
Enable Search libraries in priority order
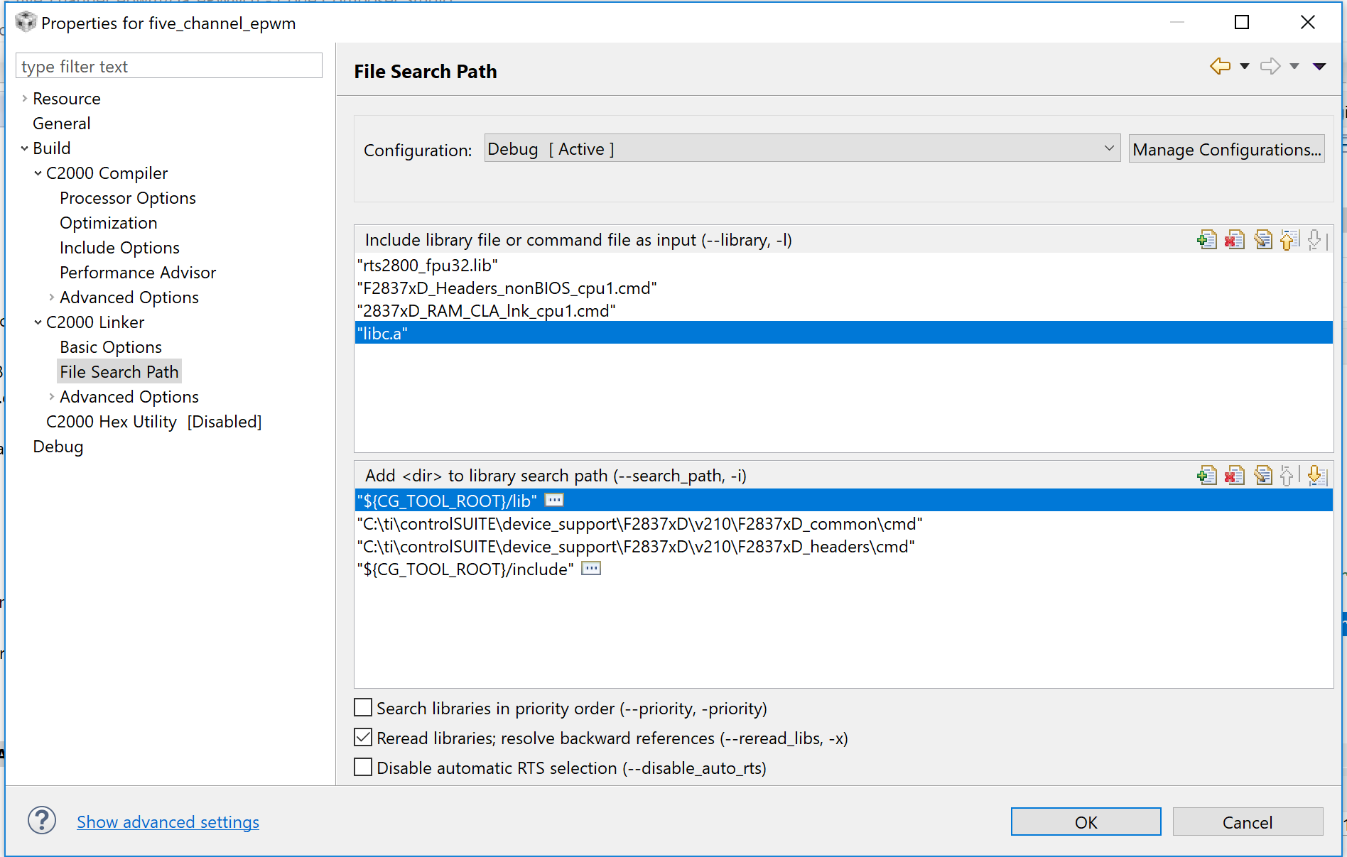pos(363,708)
